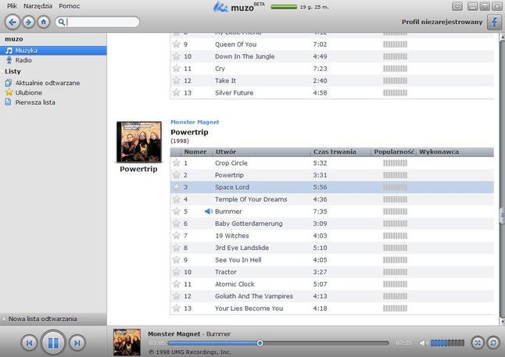The image size is (505, 357).
Task: Star Down In The Jungle track
Action: pyautogui.click(x=176, y=56)
